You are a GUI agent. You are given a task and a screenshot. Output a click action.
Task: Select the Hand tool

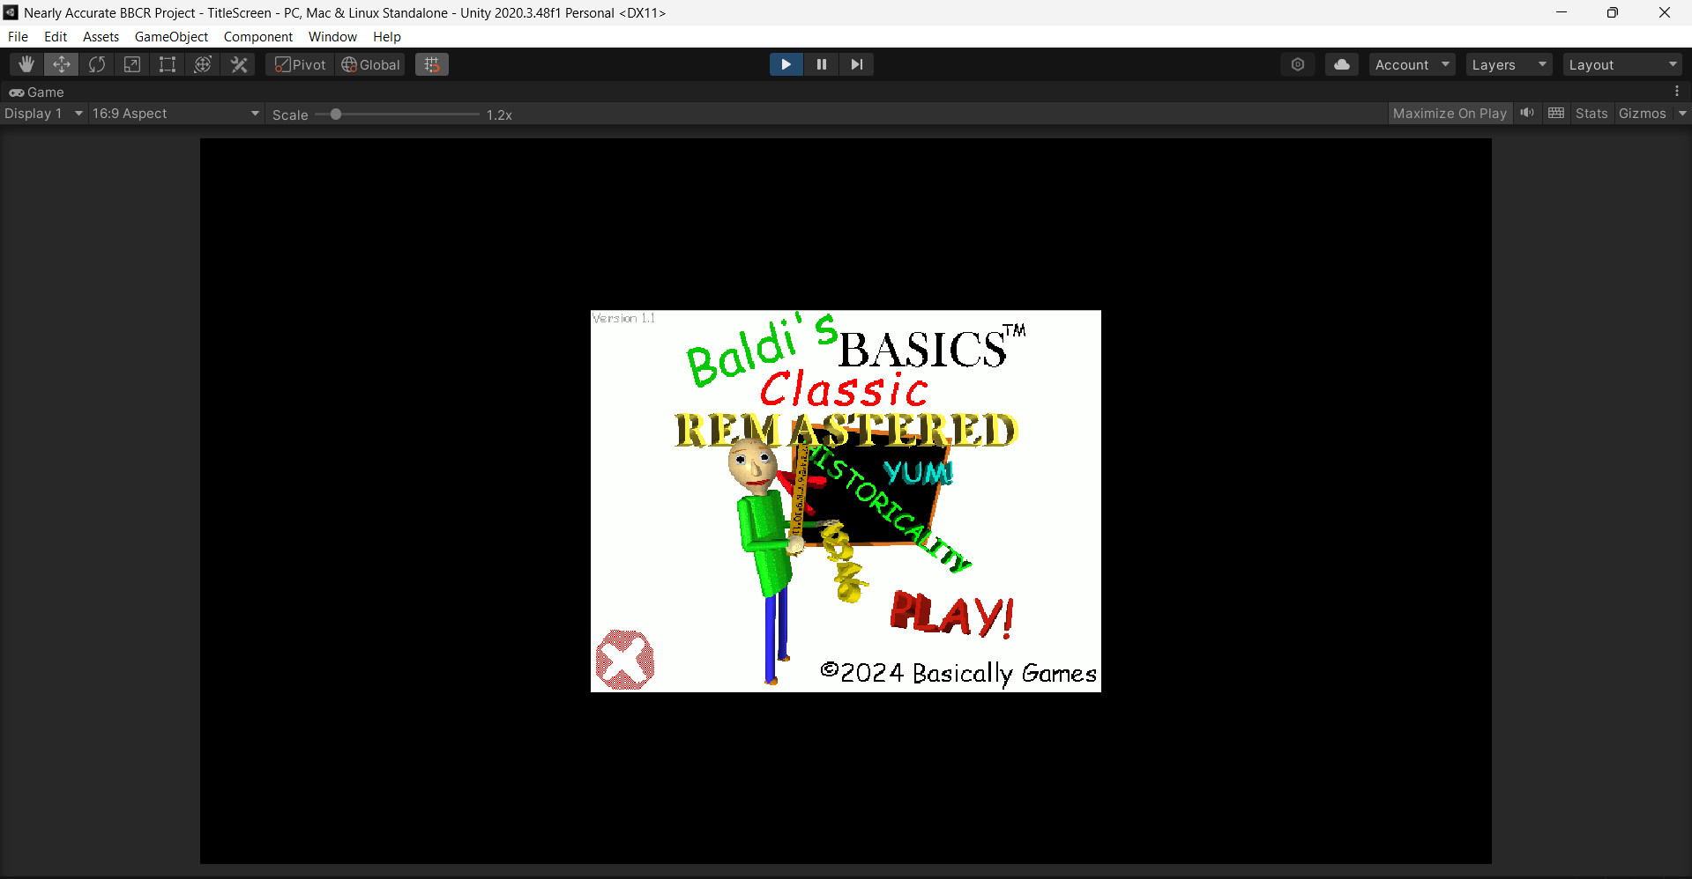coord(26,63)
